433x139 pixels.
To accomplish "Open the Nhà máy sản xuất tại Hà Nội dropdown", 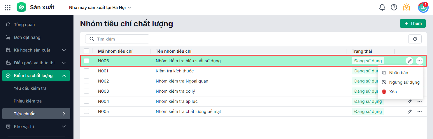I will pos(100,8).
